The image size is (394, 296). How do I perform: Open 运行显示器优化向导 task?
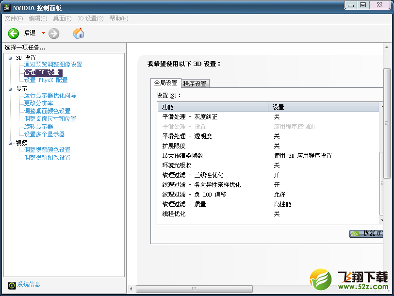click(50, 96)
